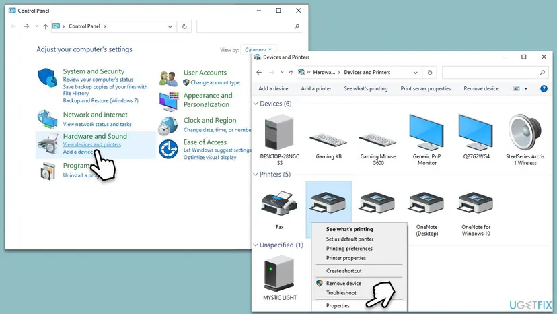Open the change-view dropdown arrow in toolbar

[x=526, y=89]
